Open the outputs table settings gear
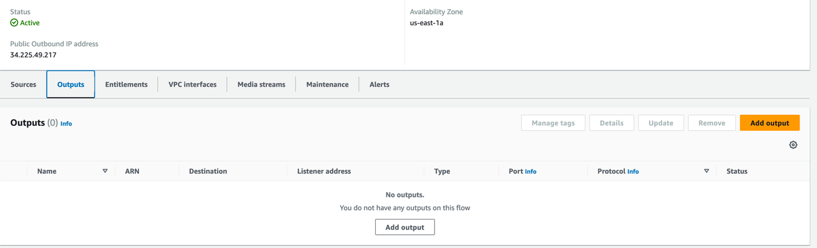The width and height of the screenshot is (817, 248). 793,145
